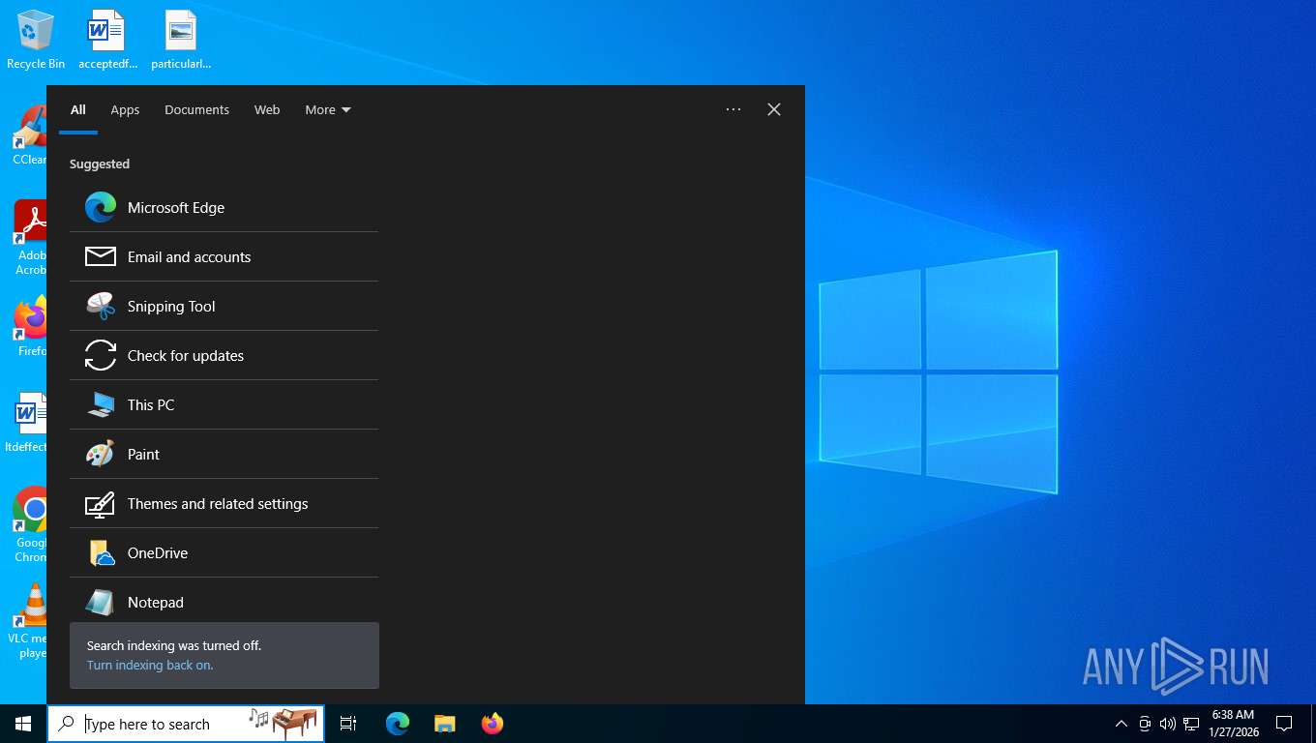
Task: Open the clock showing 6:38 AM
Action: [x=1234, y=724]
